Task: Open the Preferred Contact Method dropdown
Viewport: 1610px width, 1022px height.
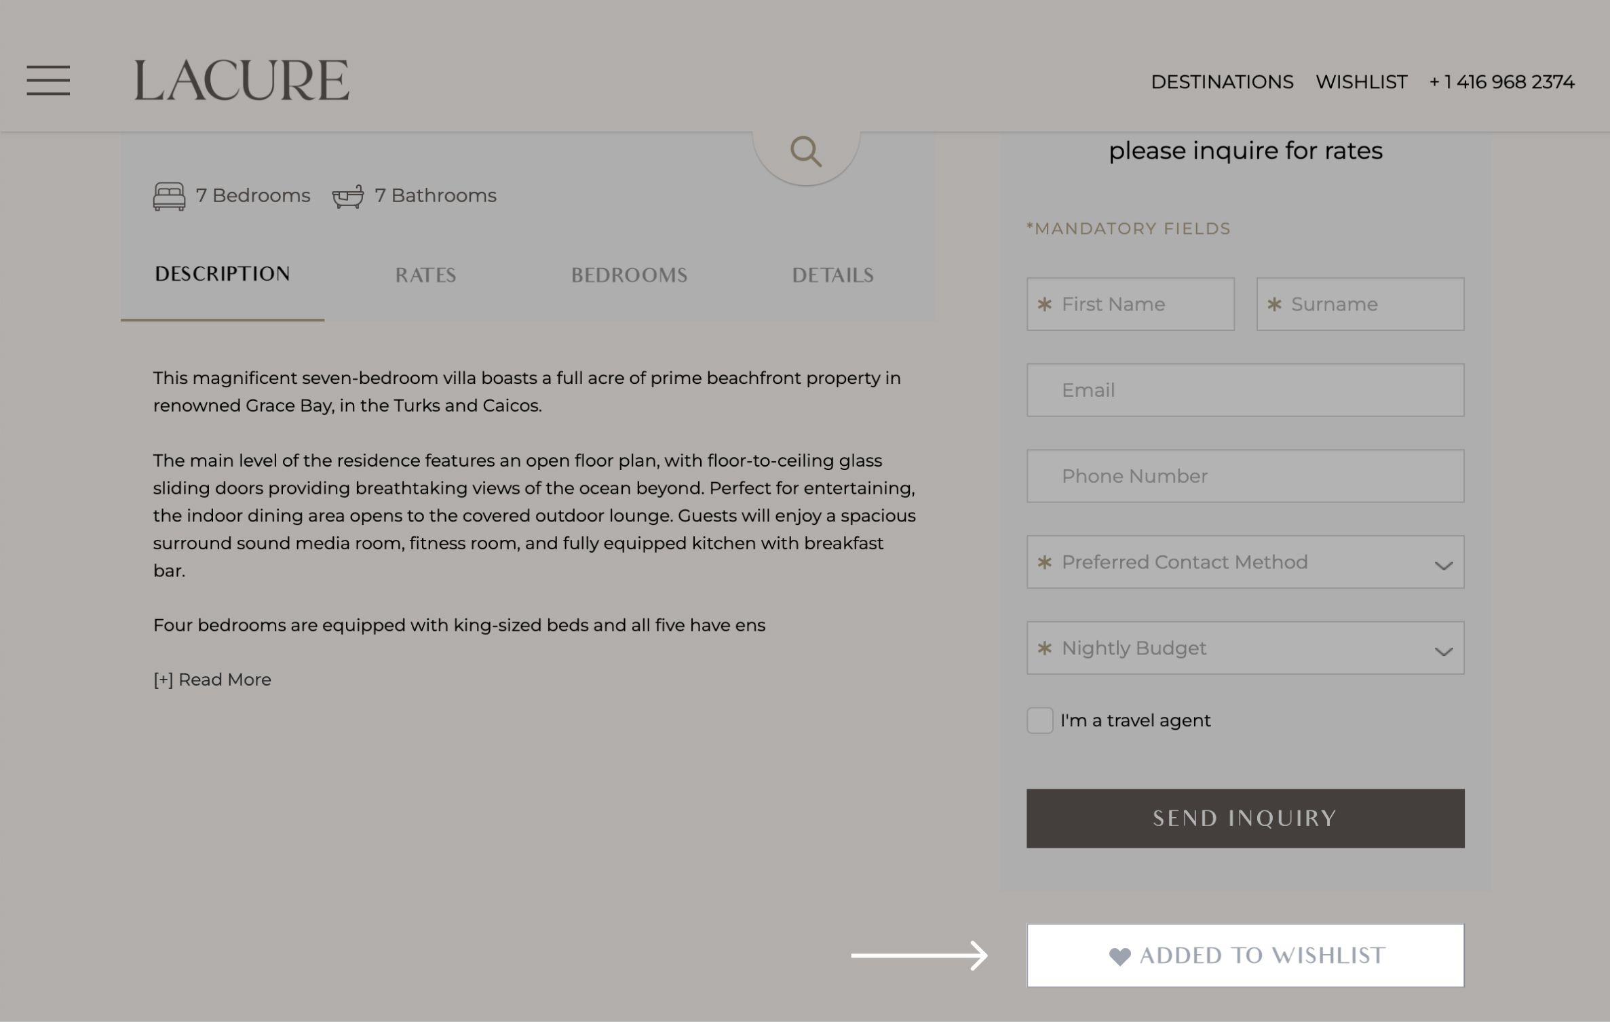Action: coord(1244,562)
